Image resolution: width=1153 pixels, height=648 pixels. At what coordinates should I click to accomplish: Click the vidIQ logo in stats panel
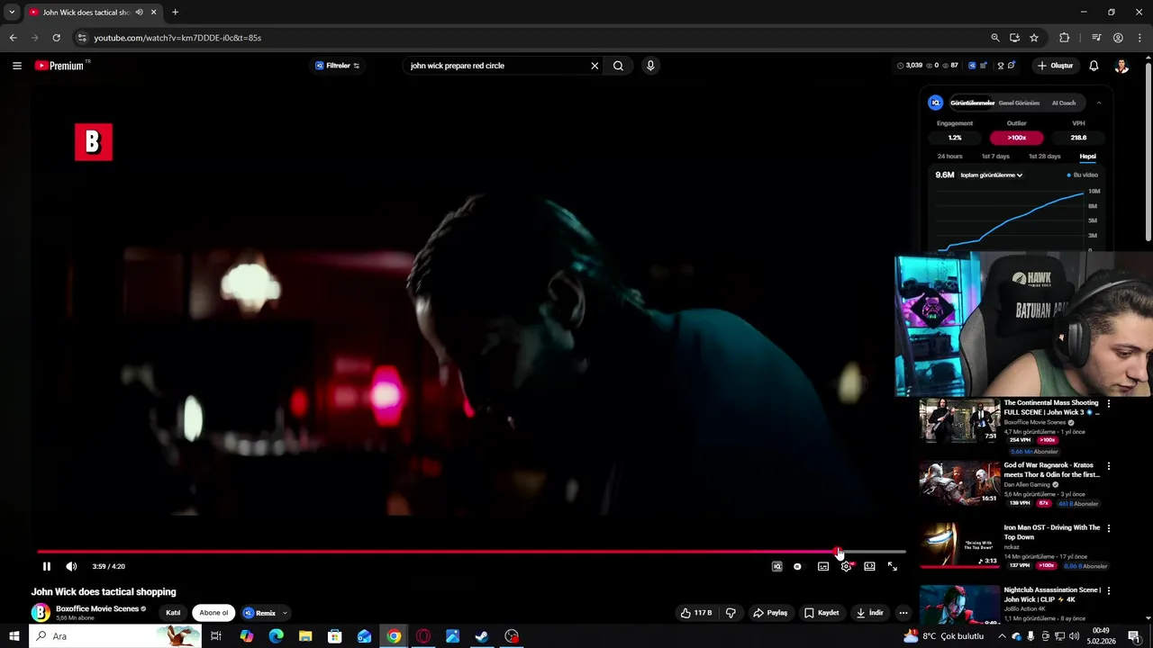936,103
